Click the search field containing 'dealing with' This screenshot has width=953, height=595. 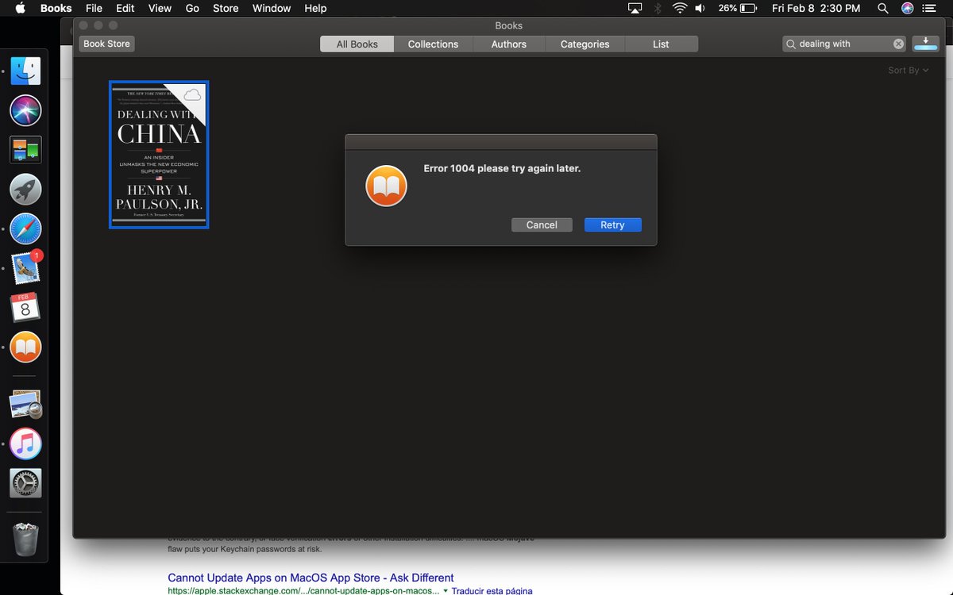[844, 44]
